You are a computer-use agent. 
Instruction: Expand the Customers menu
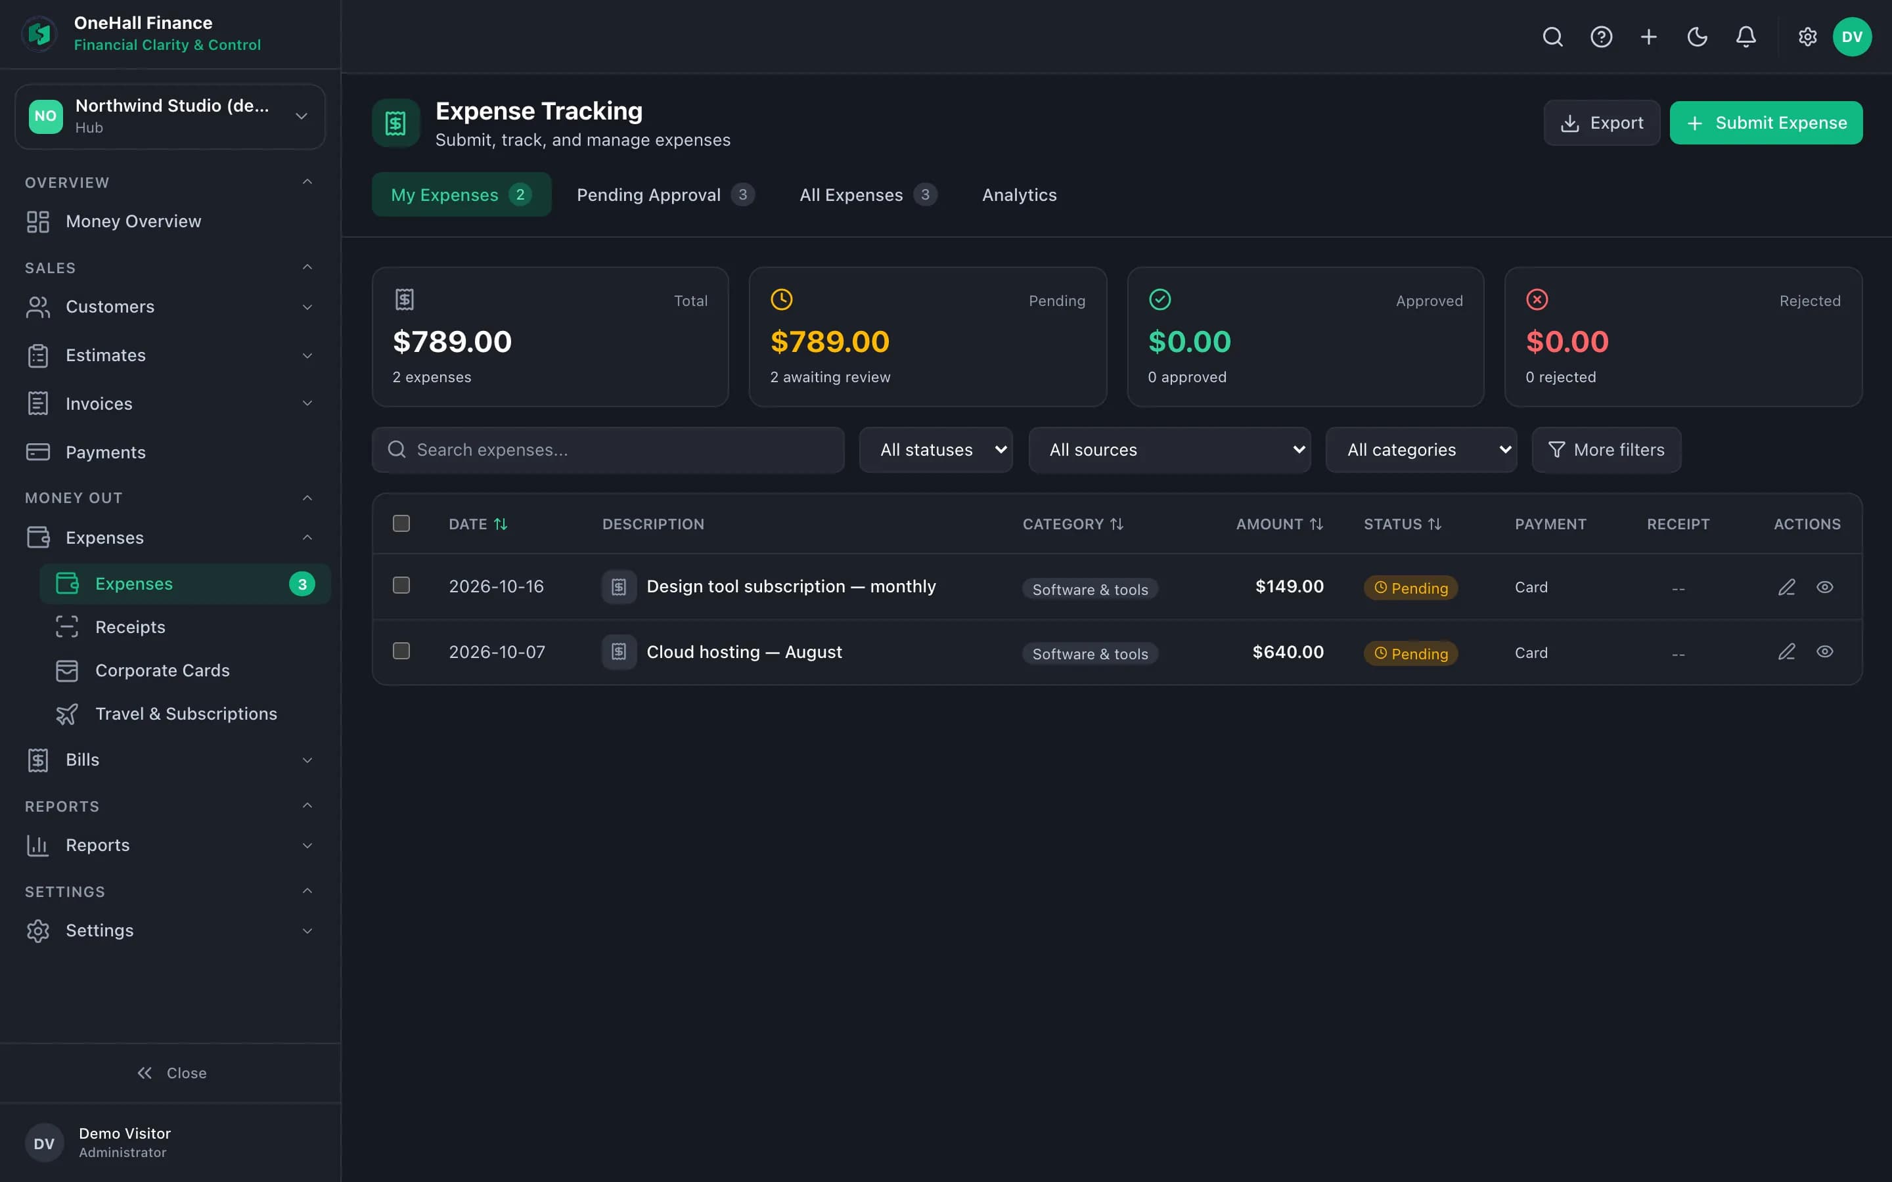tap(169, 307)
